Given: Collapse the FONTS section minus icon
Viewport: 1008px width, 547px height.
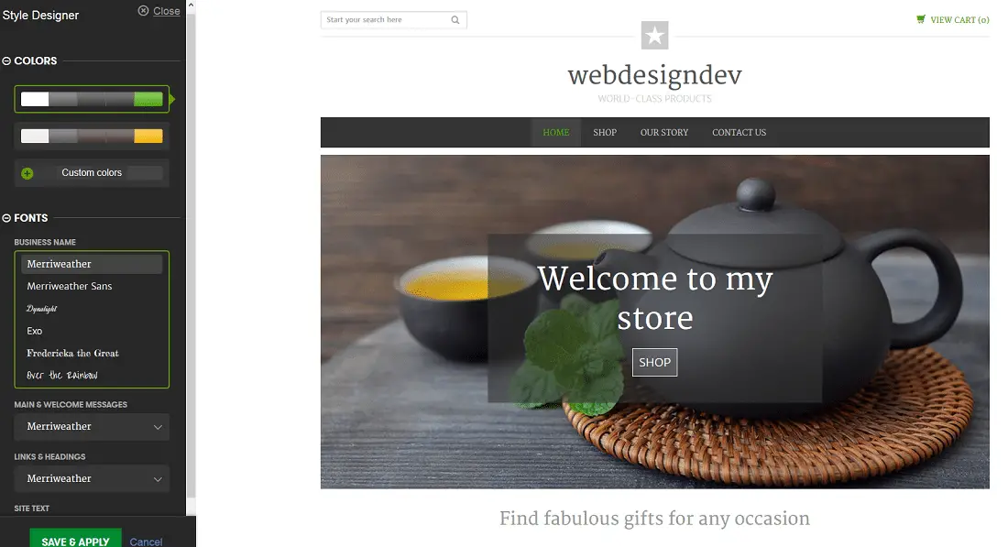Looking at the screenshot, I should click(x=6, y=218).
